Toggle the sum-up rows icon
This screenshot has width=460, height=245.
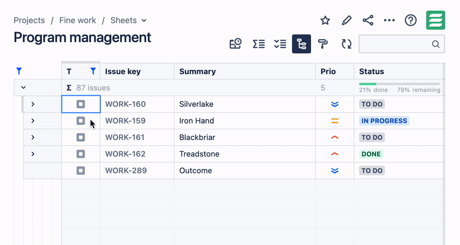pyautogui.click(x=259, y=44)
